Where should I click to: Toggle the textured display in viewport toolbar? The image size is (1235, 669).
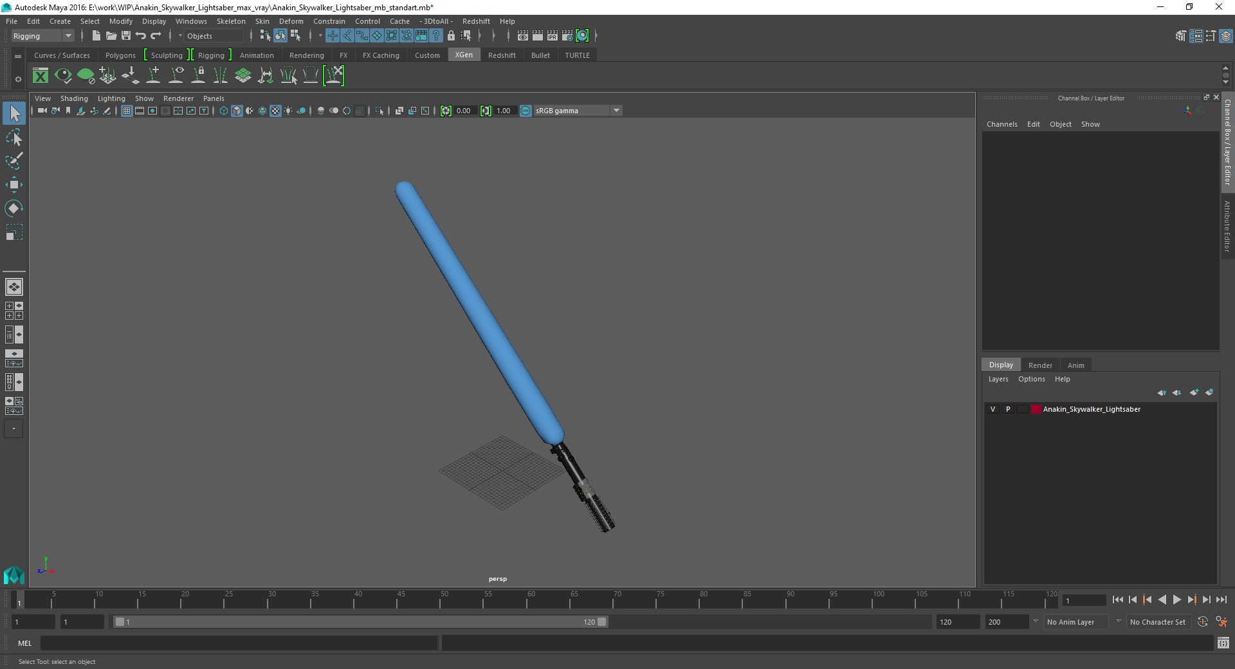click(x=275, y=111)
